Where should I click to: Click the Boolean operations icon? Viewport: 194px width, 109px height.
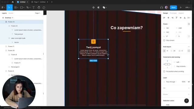104,8
